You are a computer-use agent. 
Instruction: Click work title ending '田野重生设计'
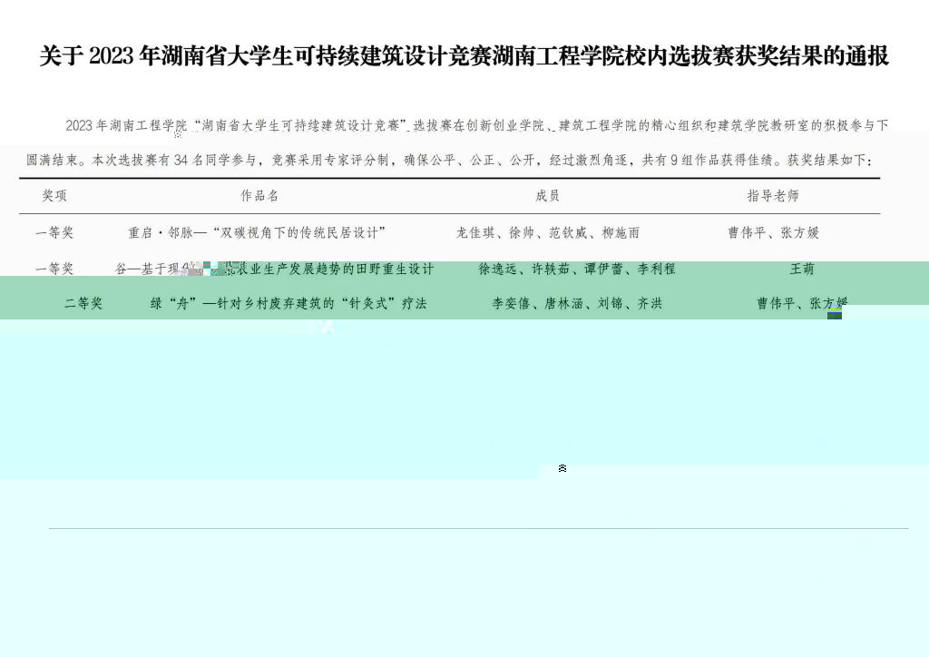click(274, 269)
